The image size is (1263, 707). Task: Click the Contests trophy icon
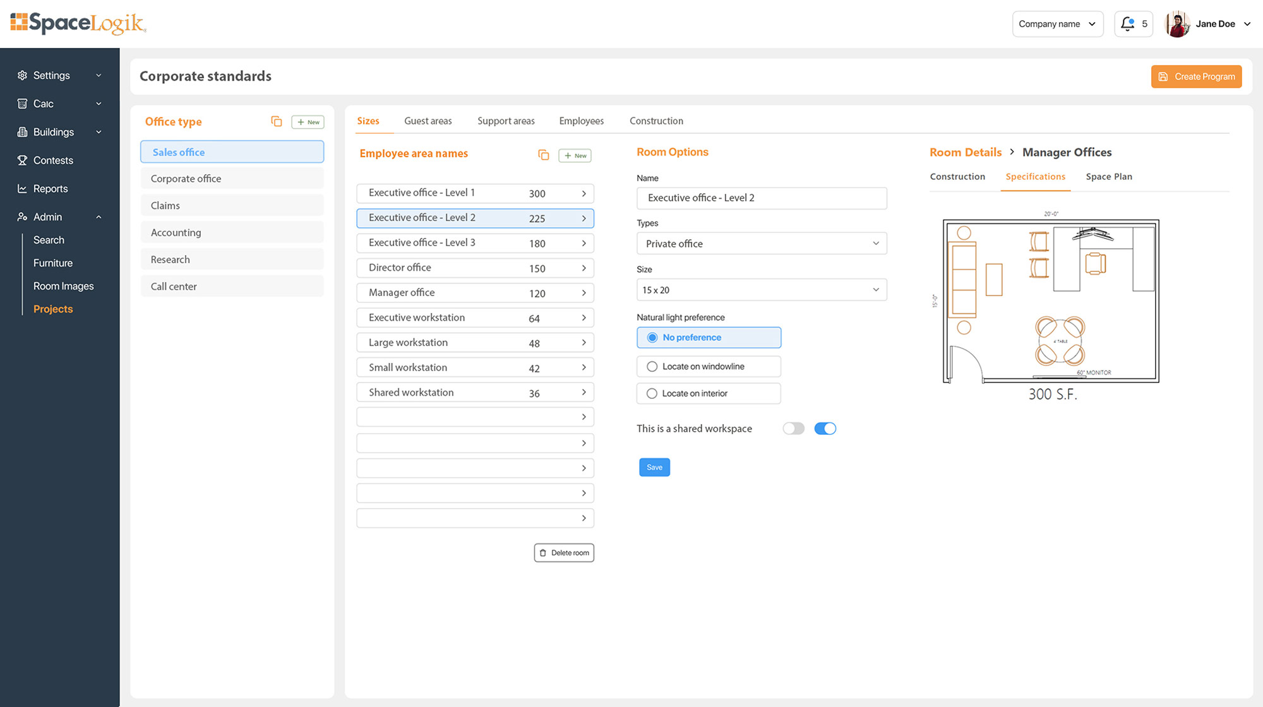[x=22, y=160]
